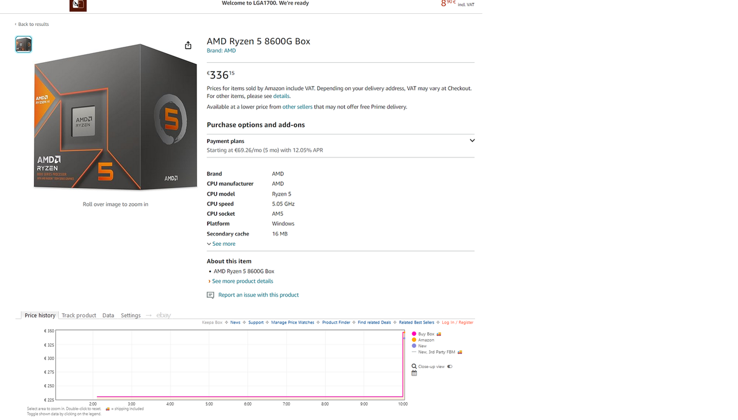This screenshot has height=420, width=738.
Task: Open the VAT details link
Action: click(x=281, y=96)
